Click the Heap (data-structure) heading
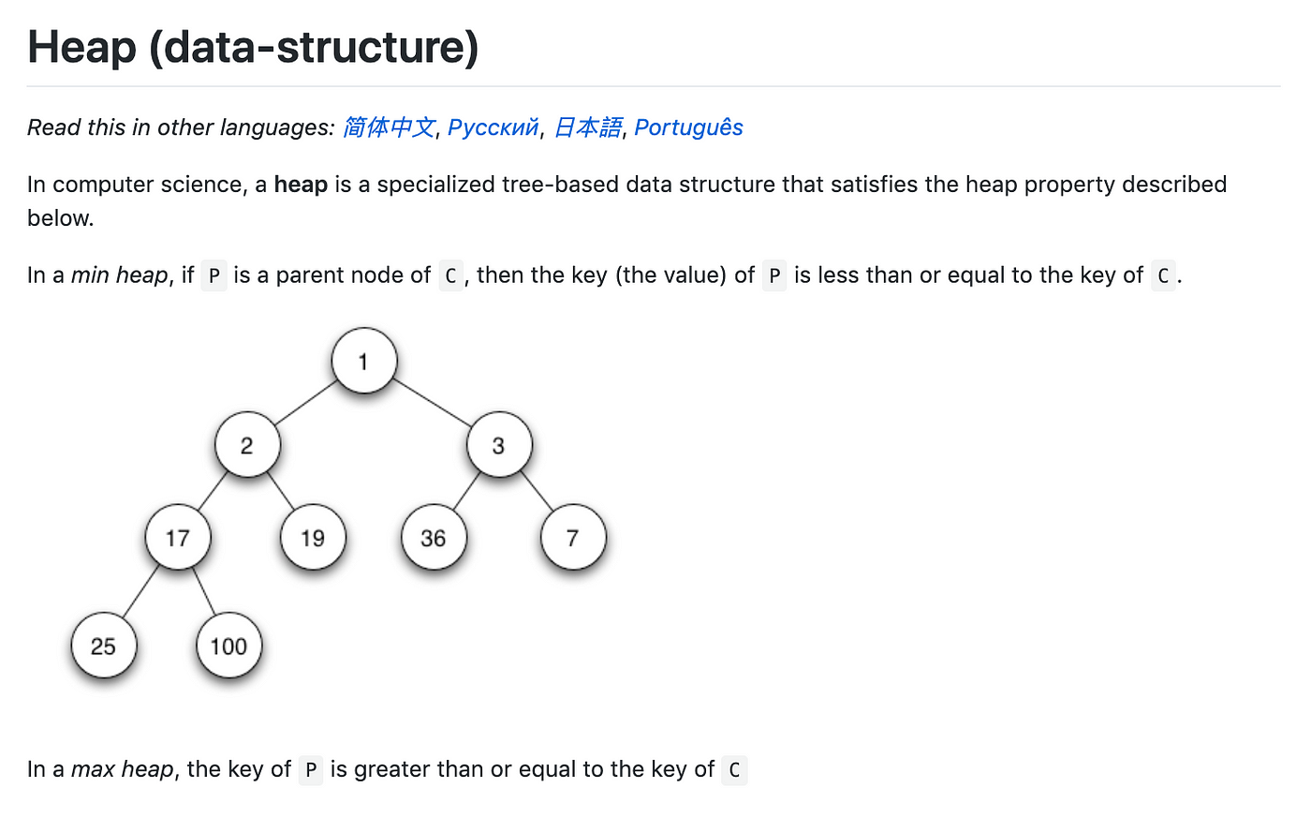 pos(253,47)
